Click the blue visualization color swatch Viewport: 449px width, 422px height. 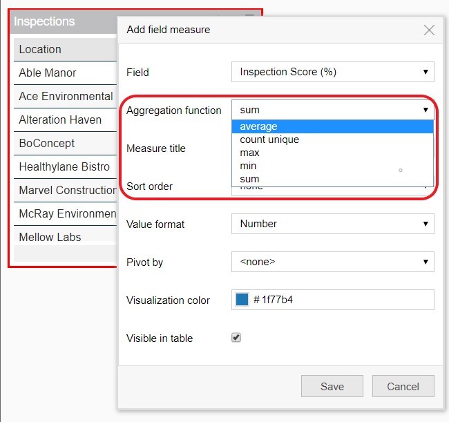coord(242,300)
